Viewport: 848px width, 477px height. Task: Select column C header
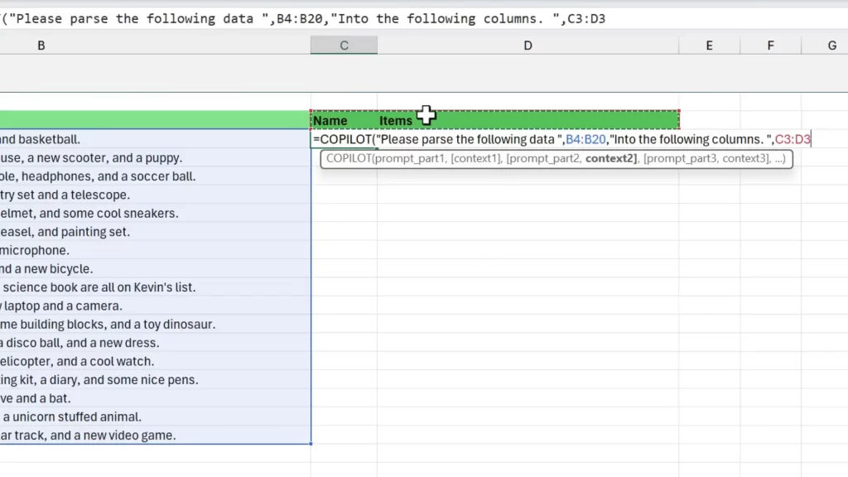344,46
